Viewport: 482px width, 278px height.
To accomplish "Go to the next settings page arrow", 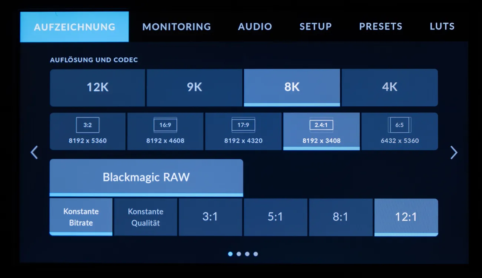I will pos(453,152).
